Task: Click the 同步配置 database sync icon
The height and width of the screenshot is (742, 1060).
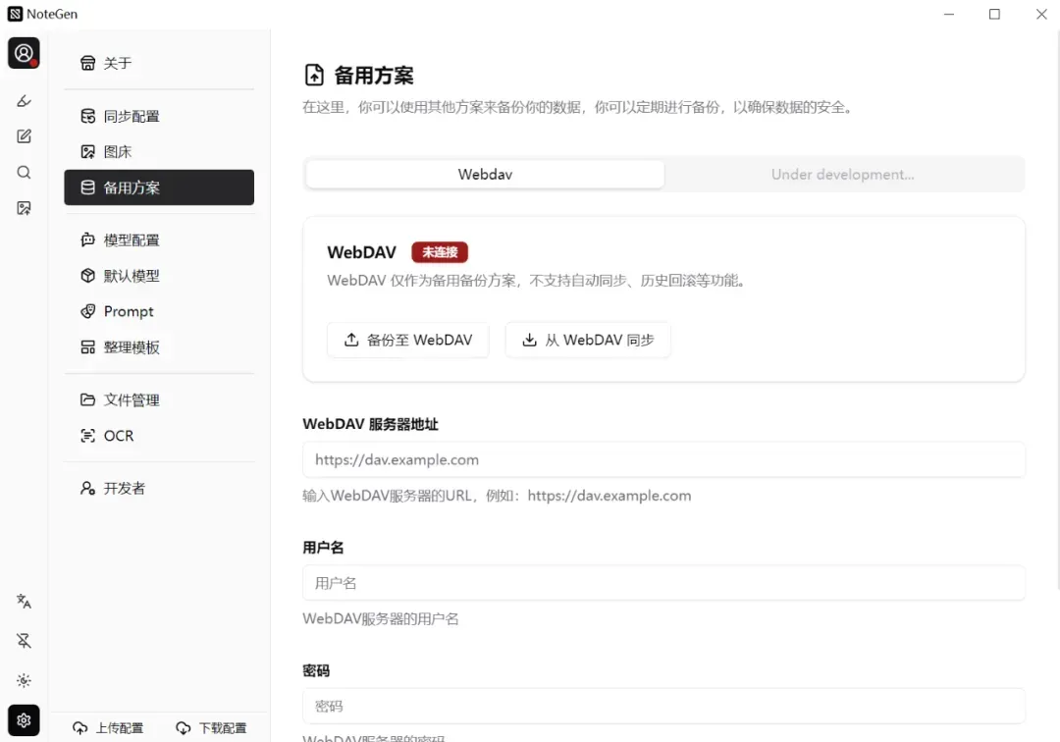Action: (88, 116)
